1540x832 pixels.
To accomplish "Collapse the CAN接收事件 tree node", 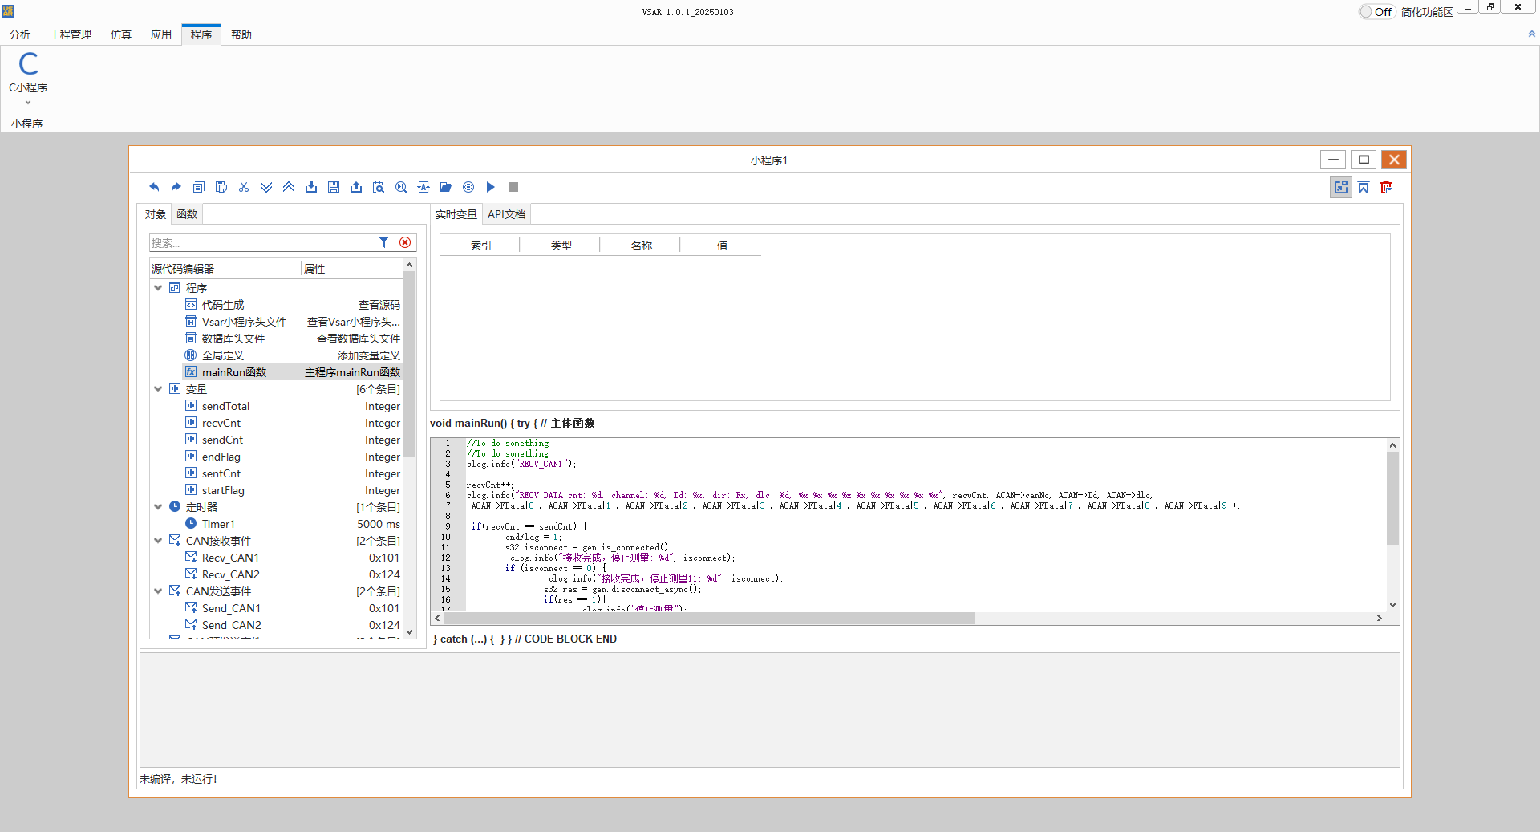I will click(158, 540).
